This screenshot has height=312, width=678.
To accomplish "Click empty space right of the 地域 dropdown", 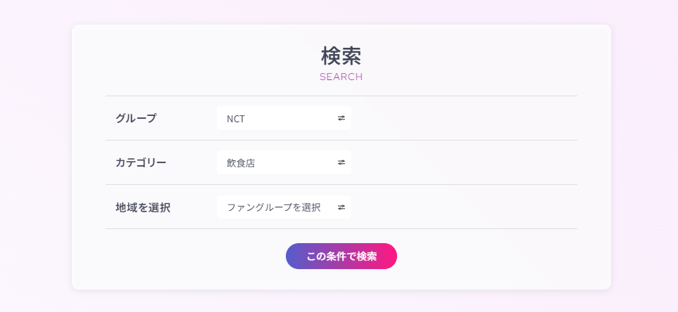I will [x=465, y=207].
